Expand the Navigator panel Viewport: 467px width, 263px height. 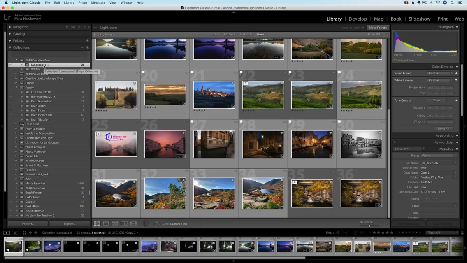(10, 27)
